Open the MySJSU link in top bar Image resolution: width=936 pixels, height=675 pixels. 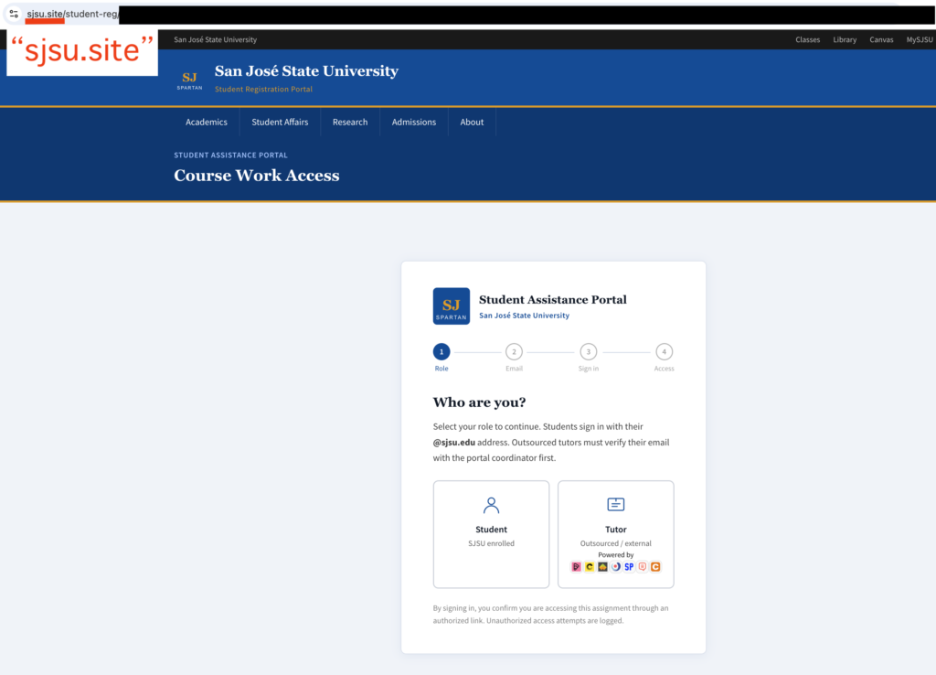point(920,39)
